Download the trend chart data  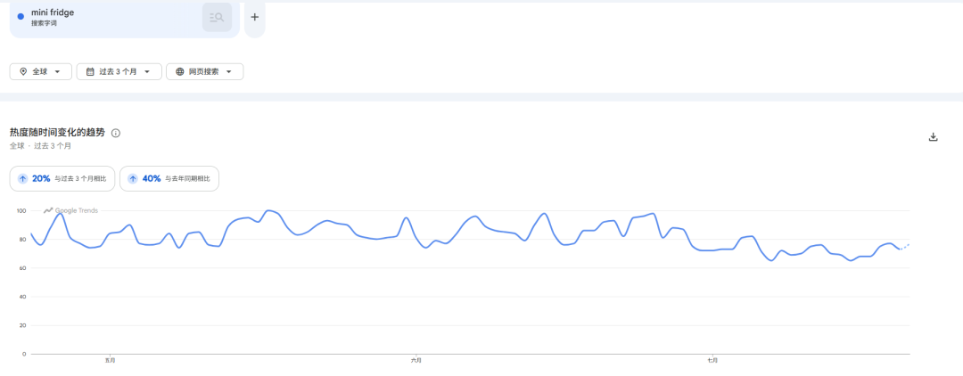pos(933,137)
